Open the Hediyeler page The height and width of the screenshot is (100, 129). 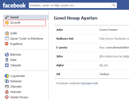click(x=16, y=92)
